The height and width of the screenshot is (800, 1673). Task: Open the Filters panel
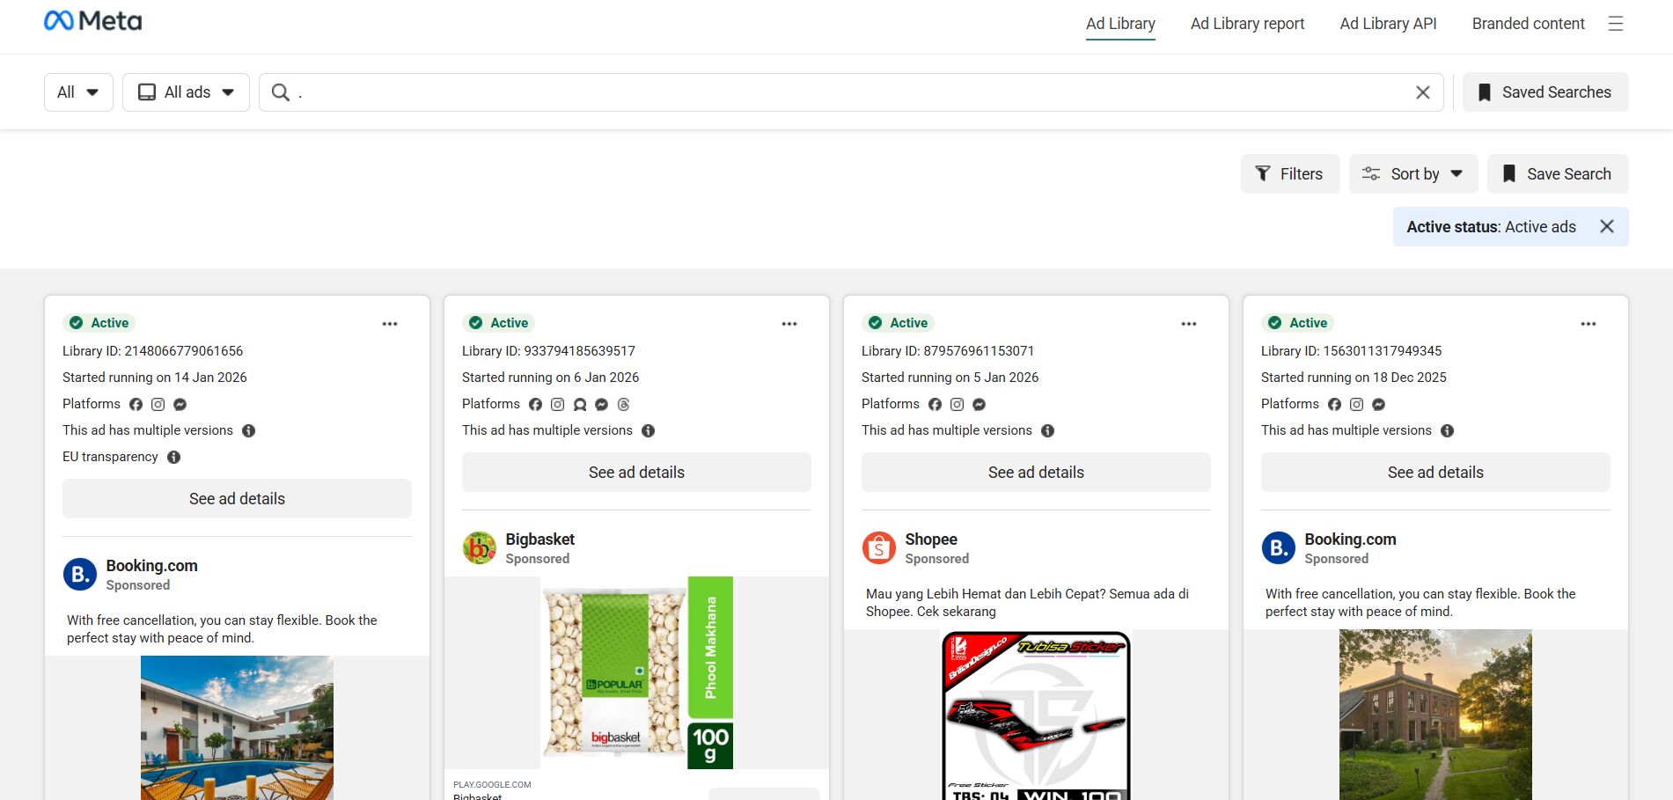(1290, 174)
